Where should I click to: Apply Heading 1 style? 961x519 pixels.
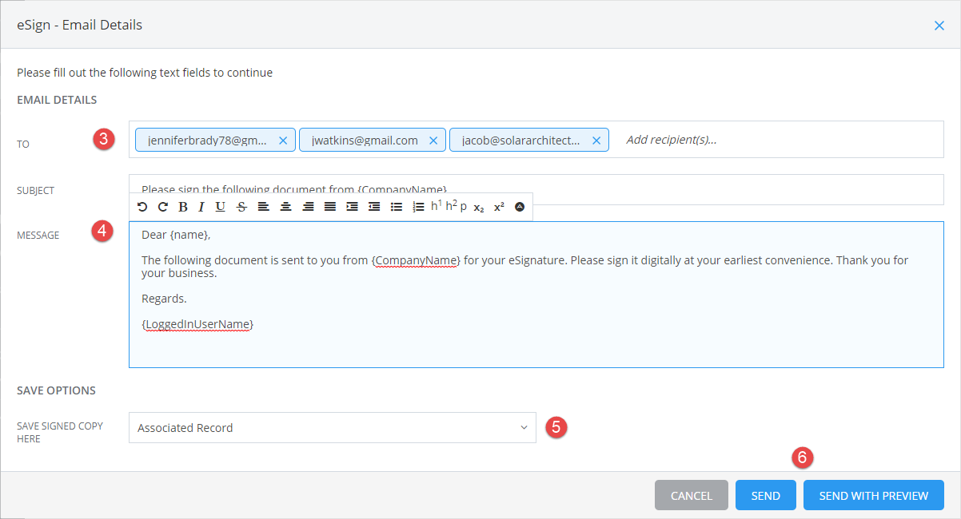[436, 206]
